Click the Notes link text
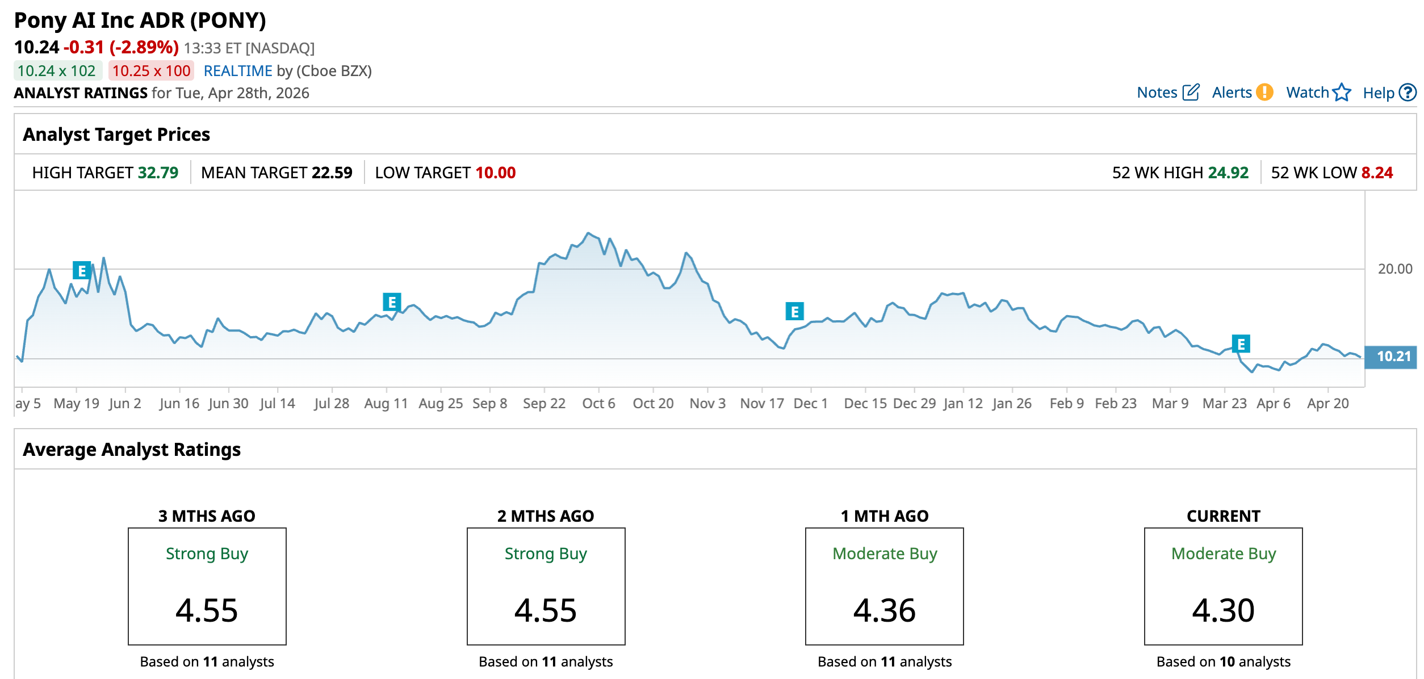Screen dimensions: 1424x679 click(x=1157, y=93)
